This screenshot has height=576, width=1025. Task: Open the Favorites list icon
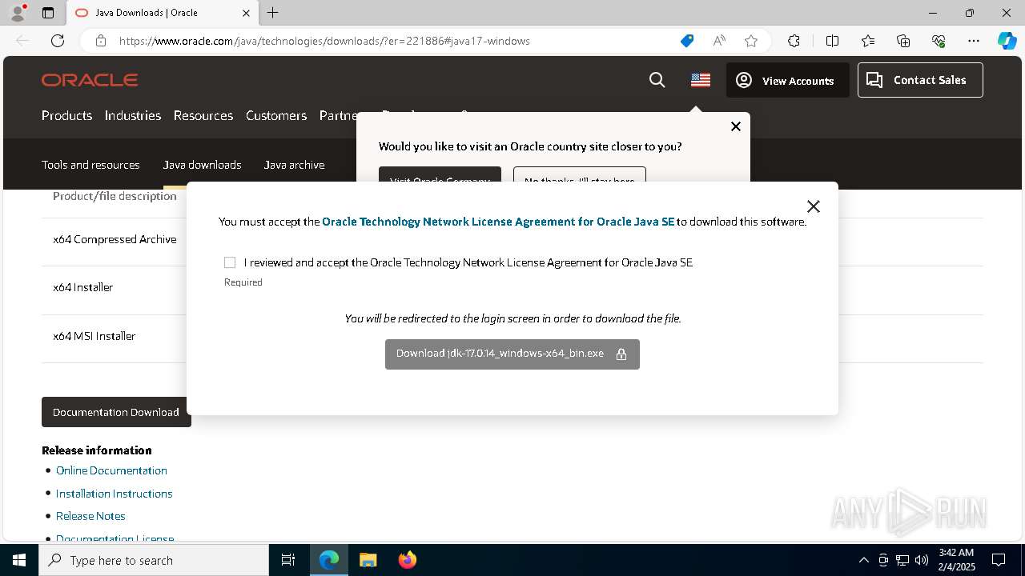(x=868, y=41)
